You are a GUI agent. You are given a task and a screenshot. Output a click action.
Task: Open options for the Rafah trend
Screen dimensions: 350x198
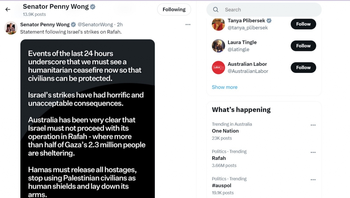tap(313, 152)
